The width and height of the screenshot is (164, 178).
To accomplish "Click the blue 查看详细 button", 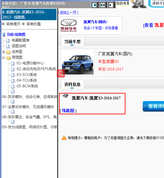I will [x=153, y=106].
